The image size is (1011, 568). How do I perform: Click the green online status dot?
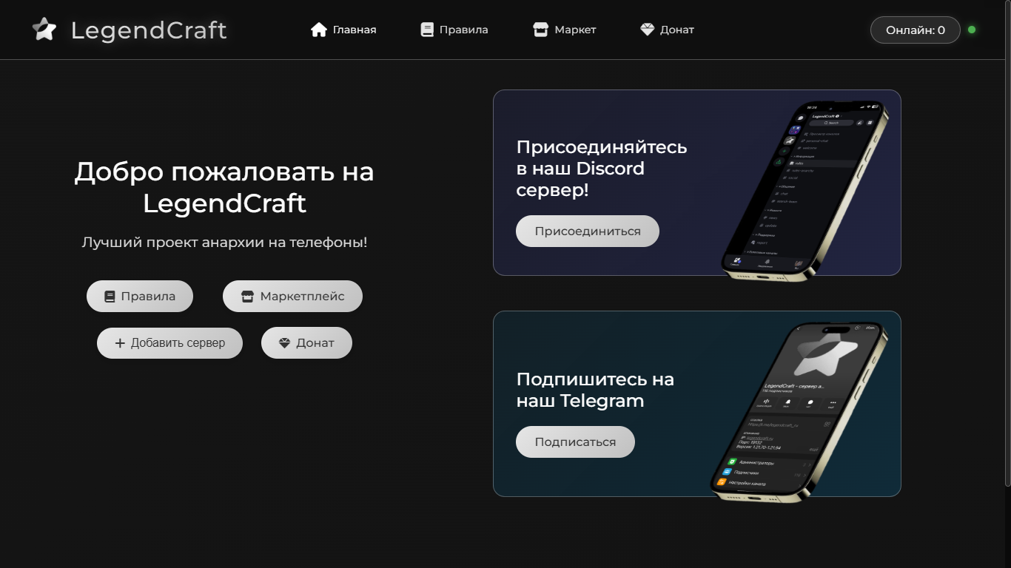tap(972, 30)
